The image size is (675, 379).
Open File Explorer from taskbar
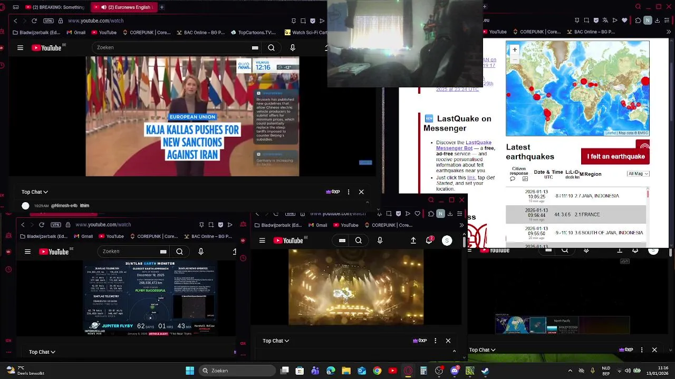346,371
